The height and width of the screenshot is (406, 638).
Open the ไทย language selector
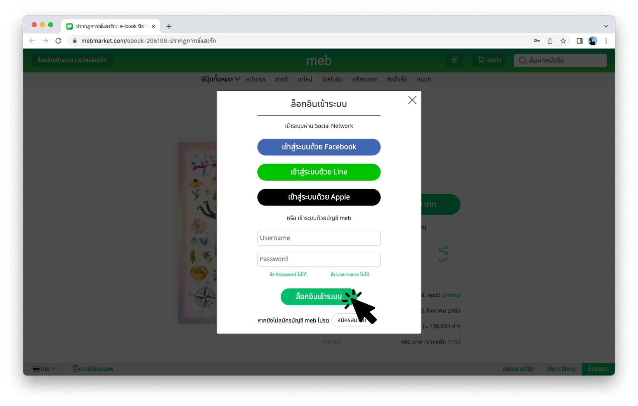tap(44, 369)
